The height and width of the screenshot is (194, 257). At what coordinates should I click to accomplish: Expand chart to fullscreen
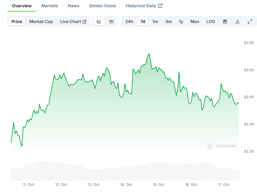250,22
